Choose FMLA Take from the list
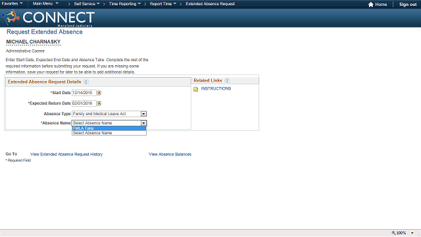Image resolution: width=421 pixels, height=237 pixels. 109,128
